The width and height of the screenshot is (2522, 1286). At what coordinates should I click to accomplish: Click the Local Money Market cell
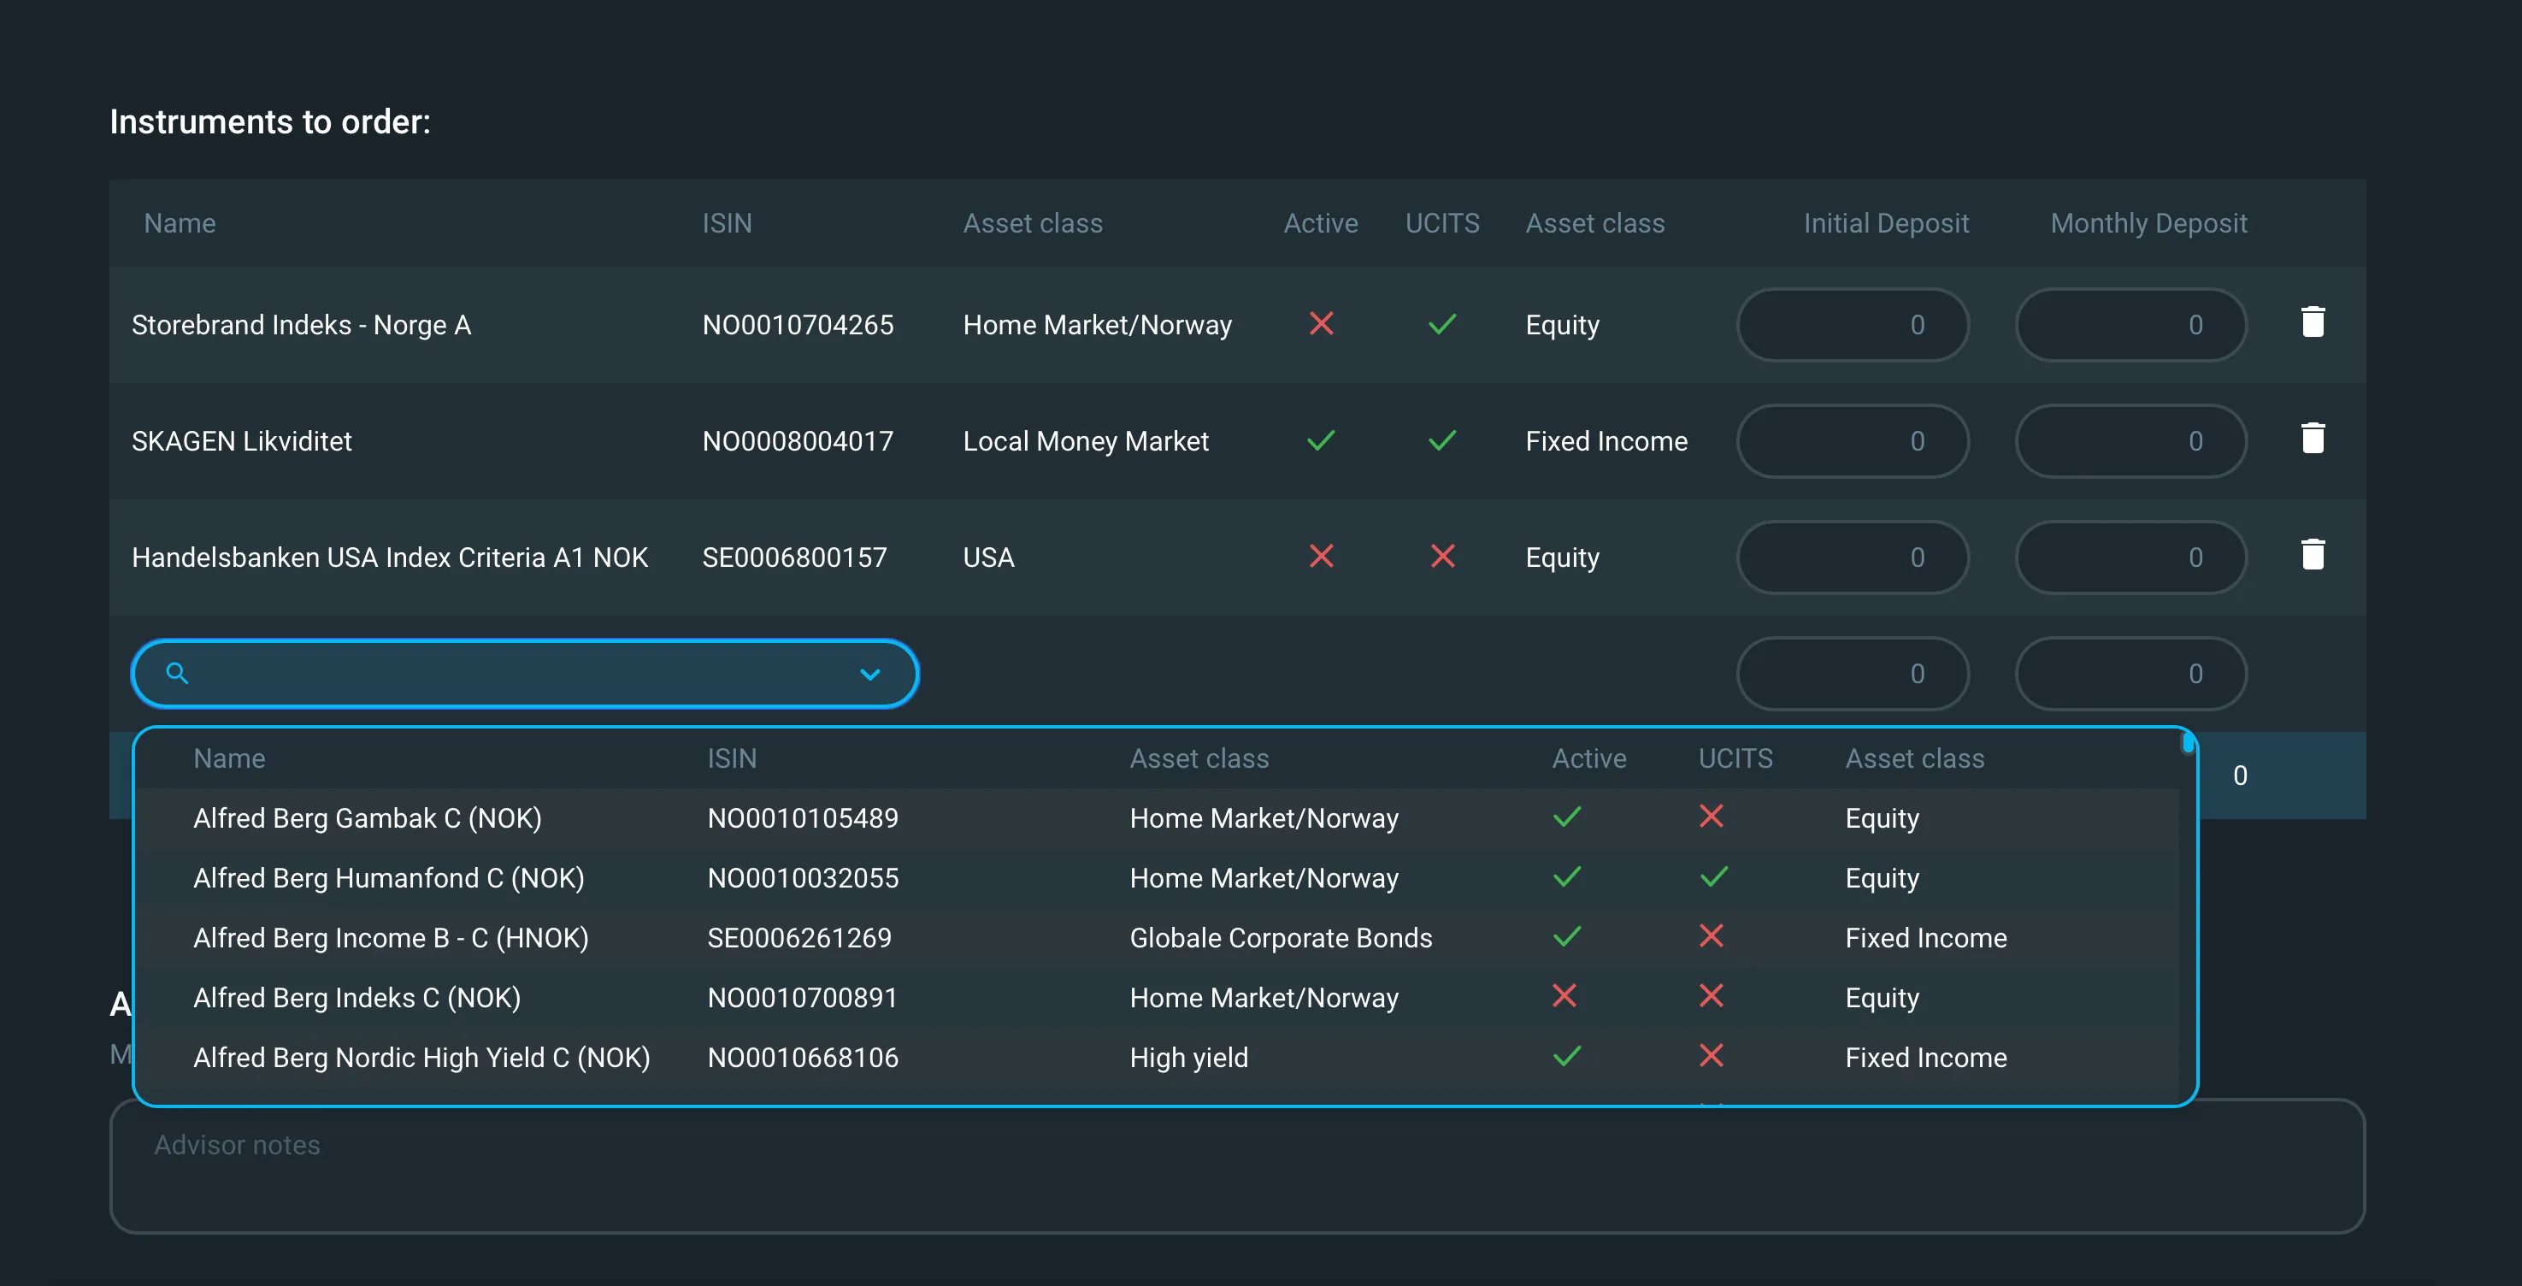[x=1086, y=440]
